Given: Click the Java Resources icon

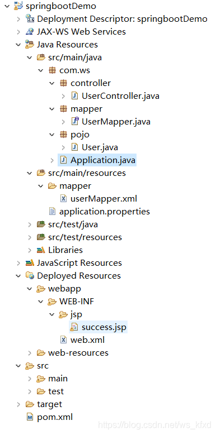Looking at the screenshot, I should (x=30, y=44).
